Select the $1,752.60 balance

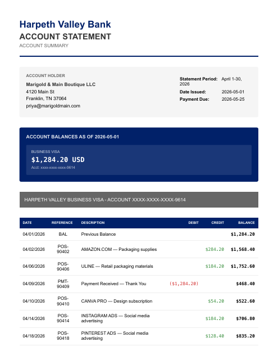243,266
